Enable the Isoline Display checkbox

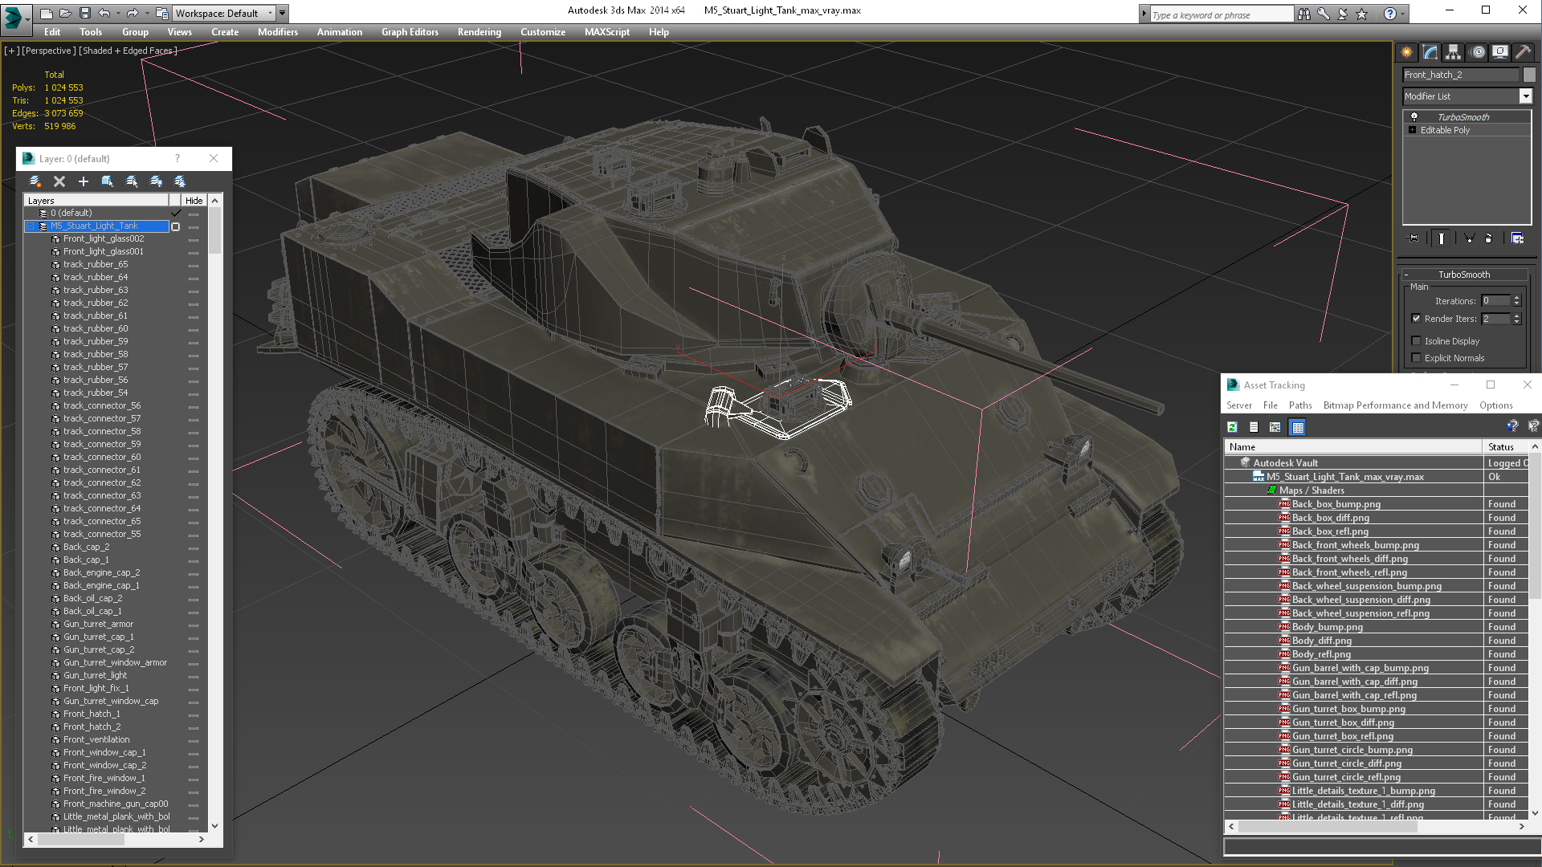(1416, 341)
